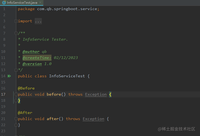Click the 'package' keyword on line 1

[26, 9]
